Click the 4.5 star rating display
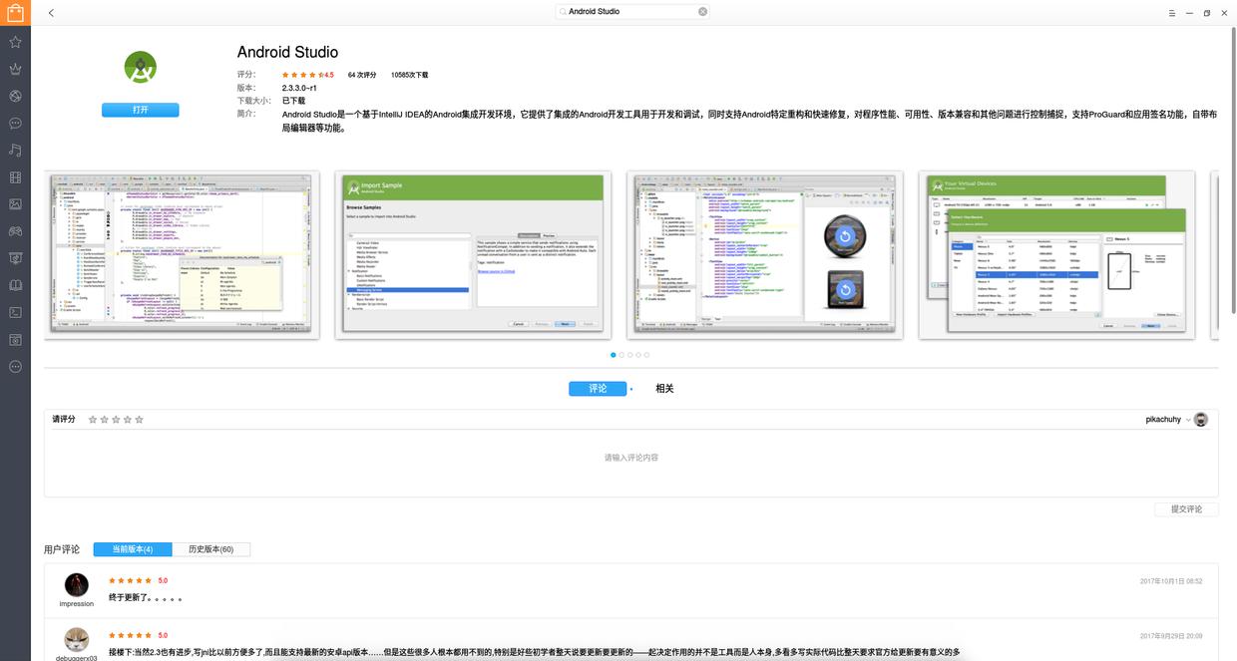The height and width of the screenshot is (661, 1237). click(307, 75)
